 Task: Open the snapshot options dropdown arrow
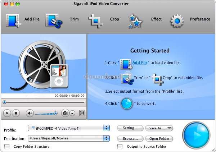72,113
